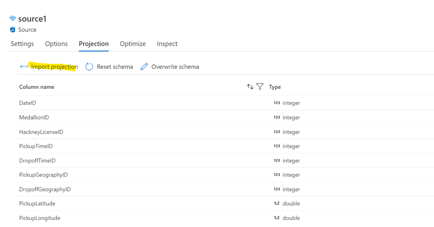
Task: Click the Source label under the title
Action: 27,30
